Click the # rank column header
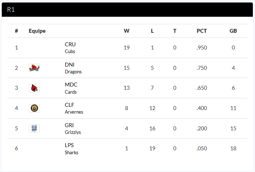Viewport: 255px width, 172px height. pyautogui.click(x=16, y=31)
